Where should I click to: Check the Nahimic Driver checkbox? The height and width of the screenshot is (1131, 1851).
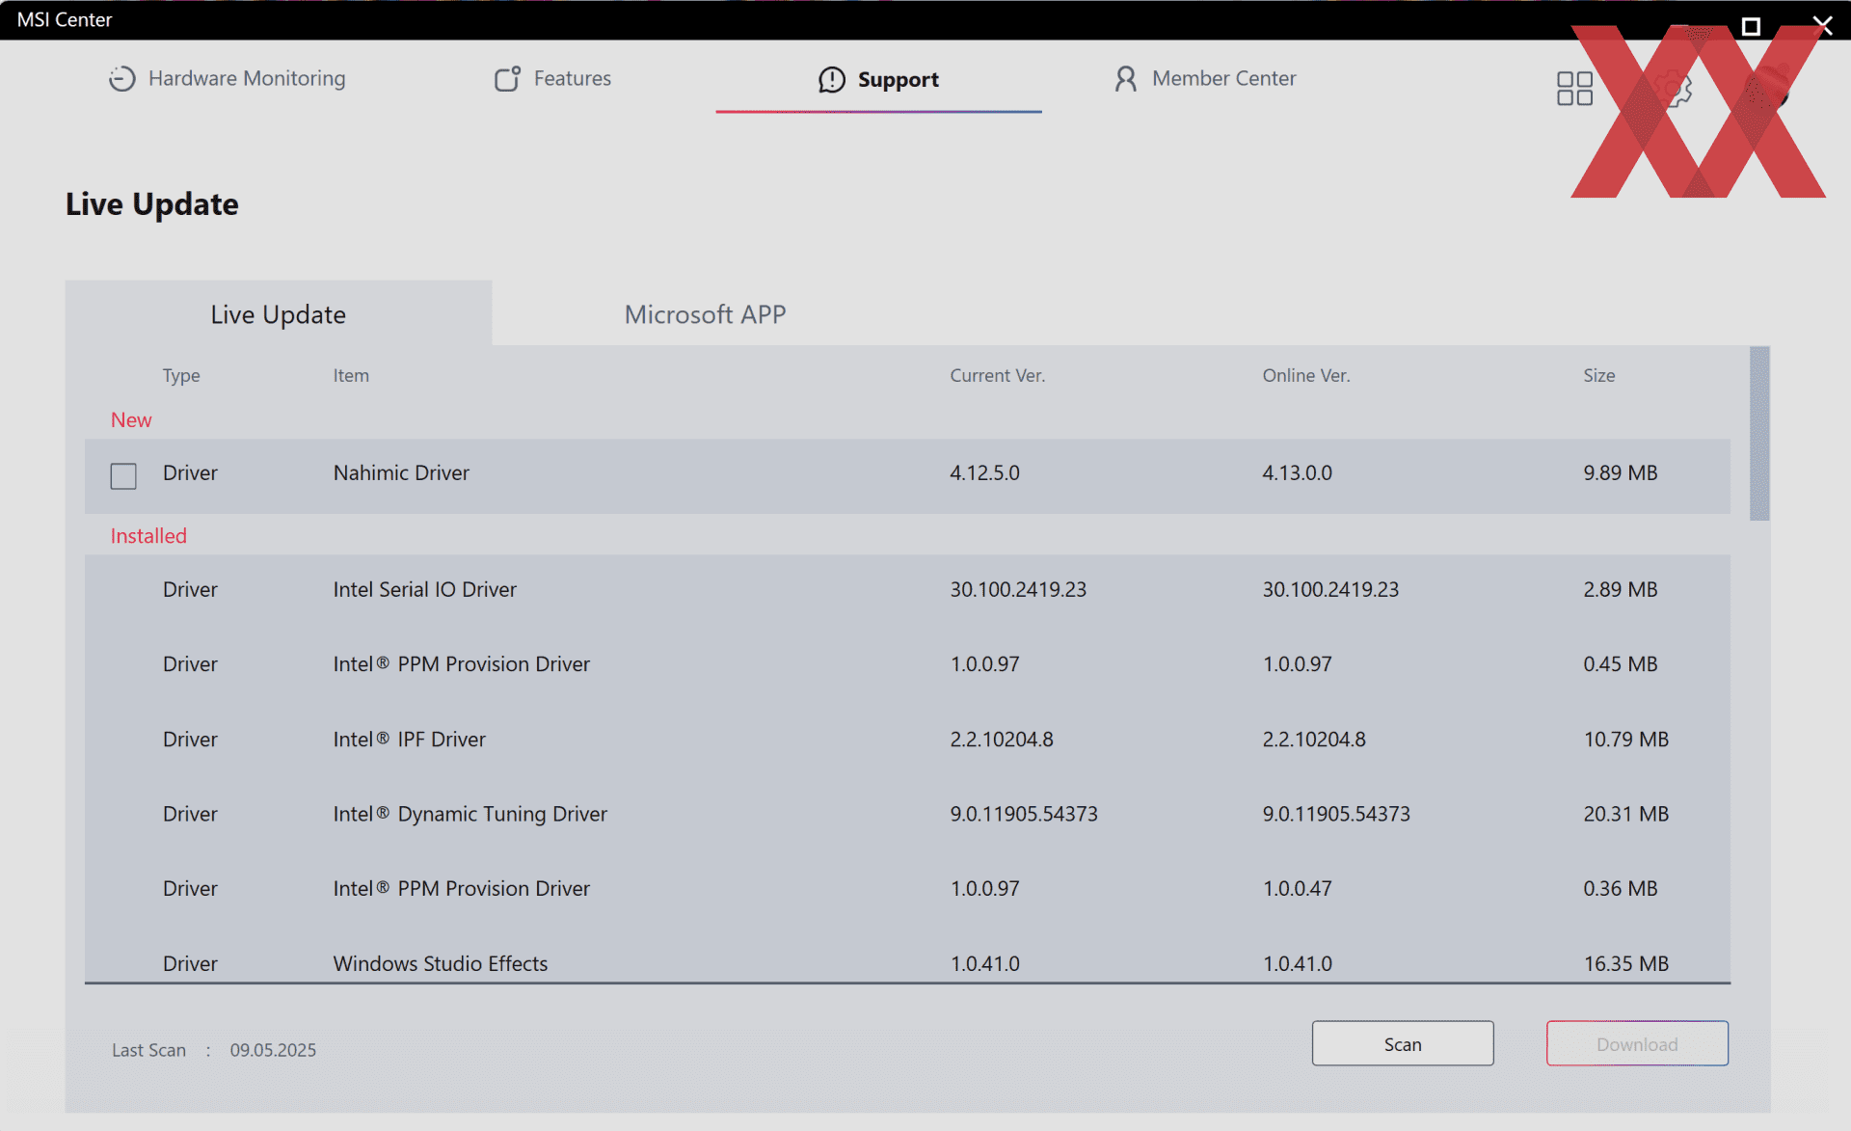pyautogui.click(x=123, y=475)
